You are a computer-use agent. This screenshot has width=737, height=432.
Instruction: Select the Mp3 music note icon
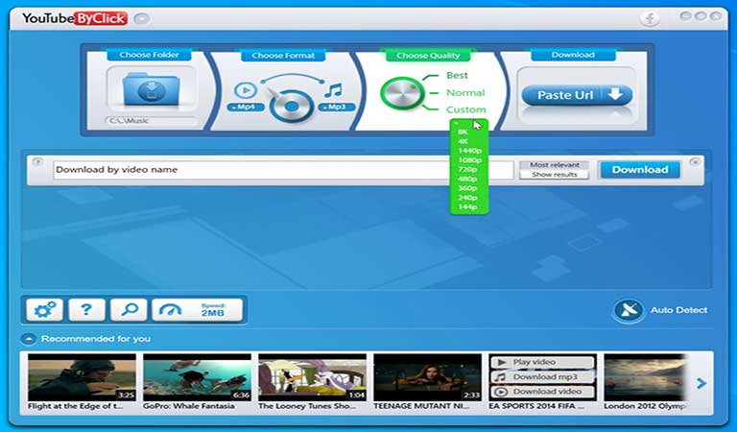click(x=334, y=90)
